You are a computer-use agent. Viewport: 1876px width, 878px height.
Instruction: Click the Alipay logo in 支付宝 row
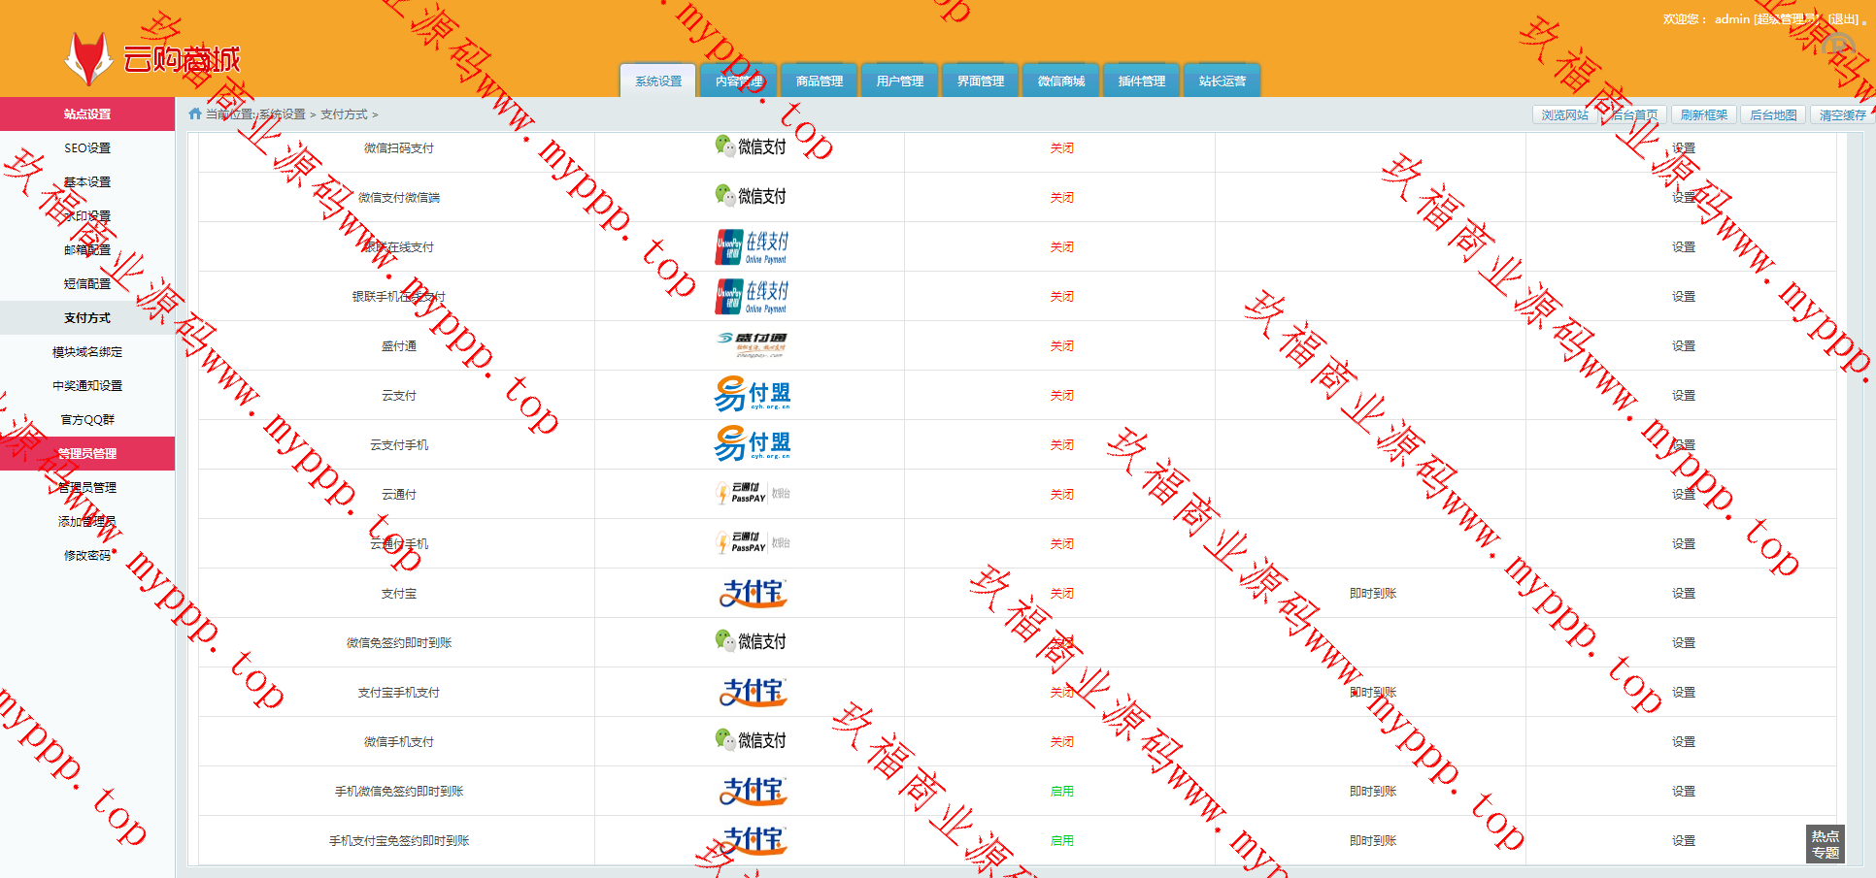[x=751, y=593]
